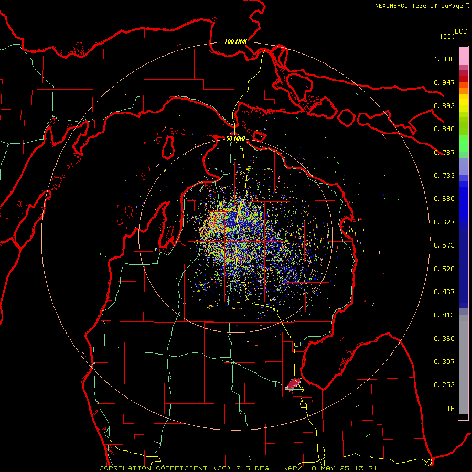The width and height of the screenshot is (472, 472).
Task: Click the gray lower segment of color bar
Action: click(463, 364)
